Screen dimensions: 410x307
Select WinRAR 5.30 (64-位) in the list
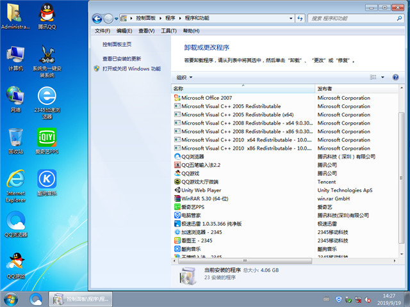(243, 199)
